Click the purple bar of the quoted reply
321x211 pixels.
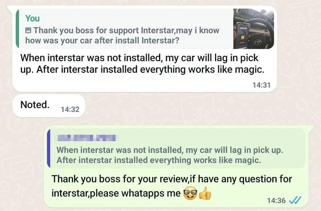[x=49, y=148]
